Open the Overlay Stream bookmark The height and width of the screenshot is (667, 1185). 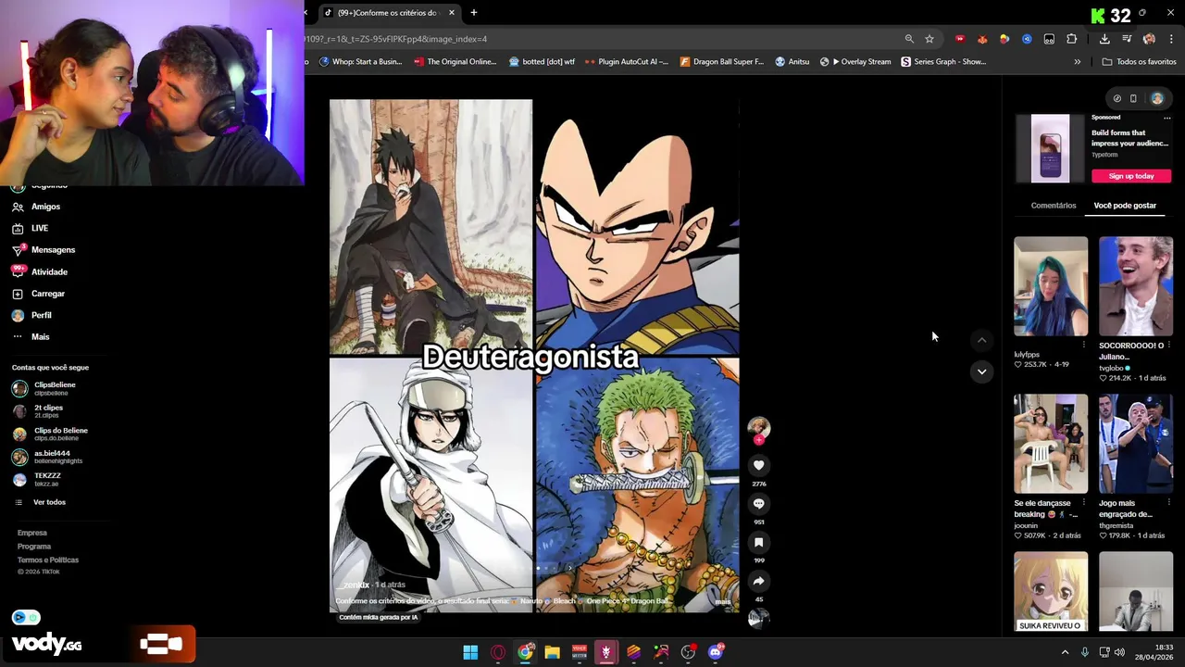[x=855, y=62]
